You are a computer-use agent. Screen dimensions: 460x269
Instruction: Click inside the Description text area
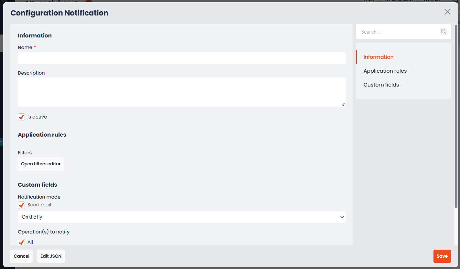[x=181, y=92]
